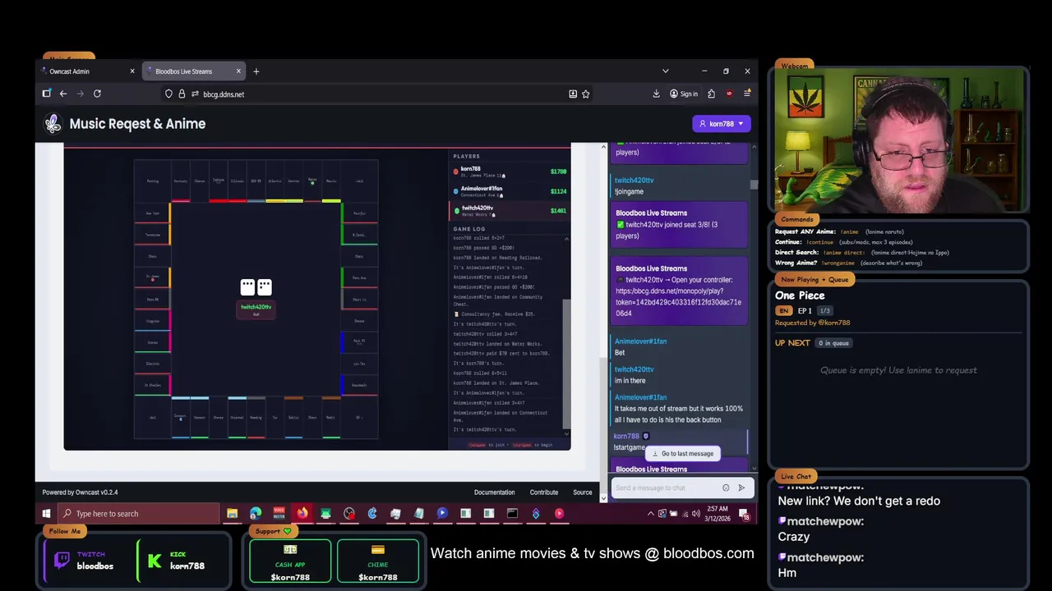Screen dimensions: 1052x591
Task: Click Go to last message button
Action: point(682,453)
